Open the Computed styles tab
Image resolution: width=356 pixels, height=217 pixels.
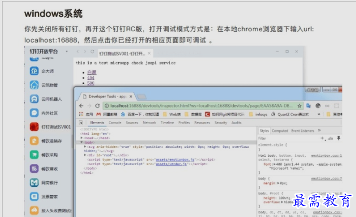[280, 131]
